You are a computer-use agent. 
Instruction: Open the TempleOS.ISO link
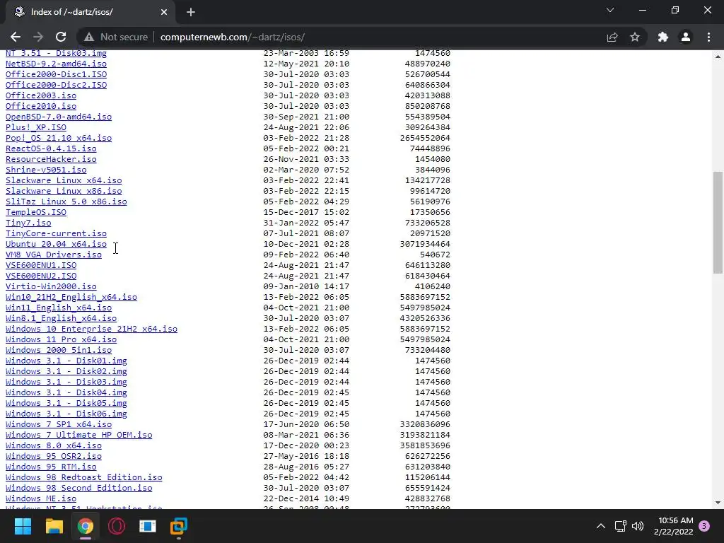(36, 212)
